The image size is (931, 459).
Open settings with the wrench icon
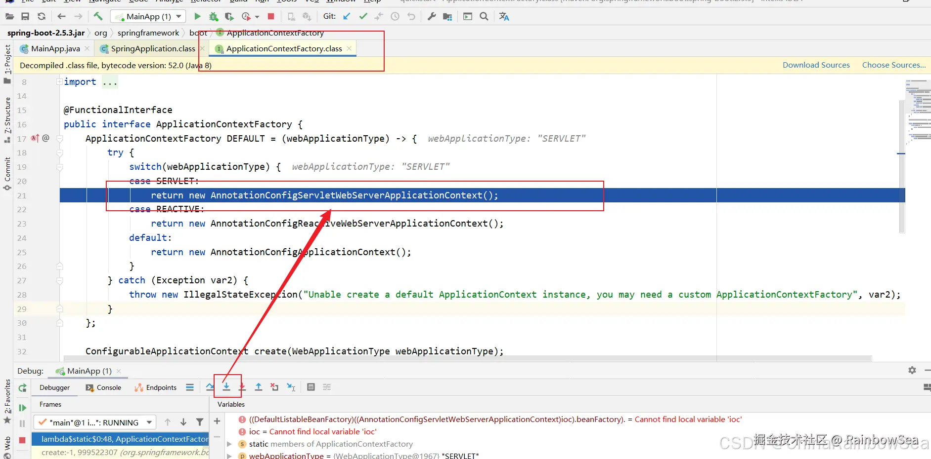pos(432,16)
